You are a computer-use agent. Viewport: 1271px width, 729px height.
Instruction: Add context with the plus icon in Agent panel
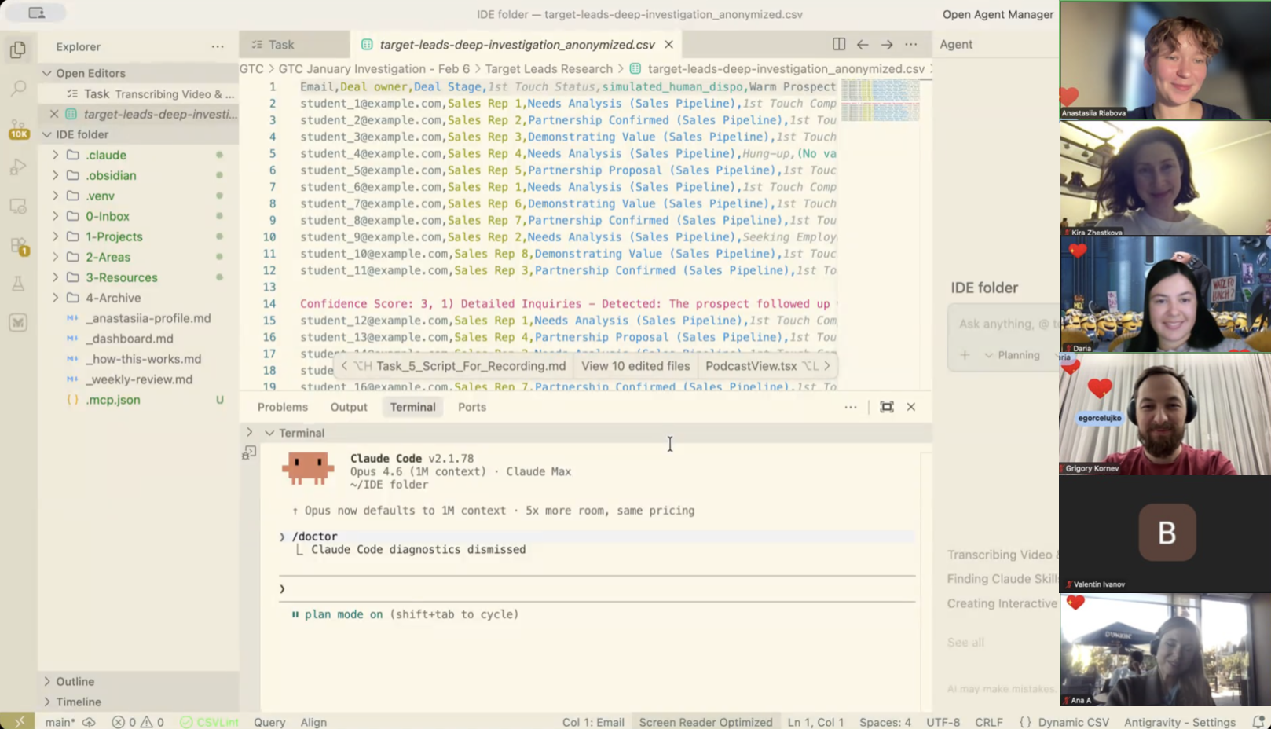pyautogui.click(x=965, y=355)
